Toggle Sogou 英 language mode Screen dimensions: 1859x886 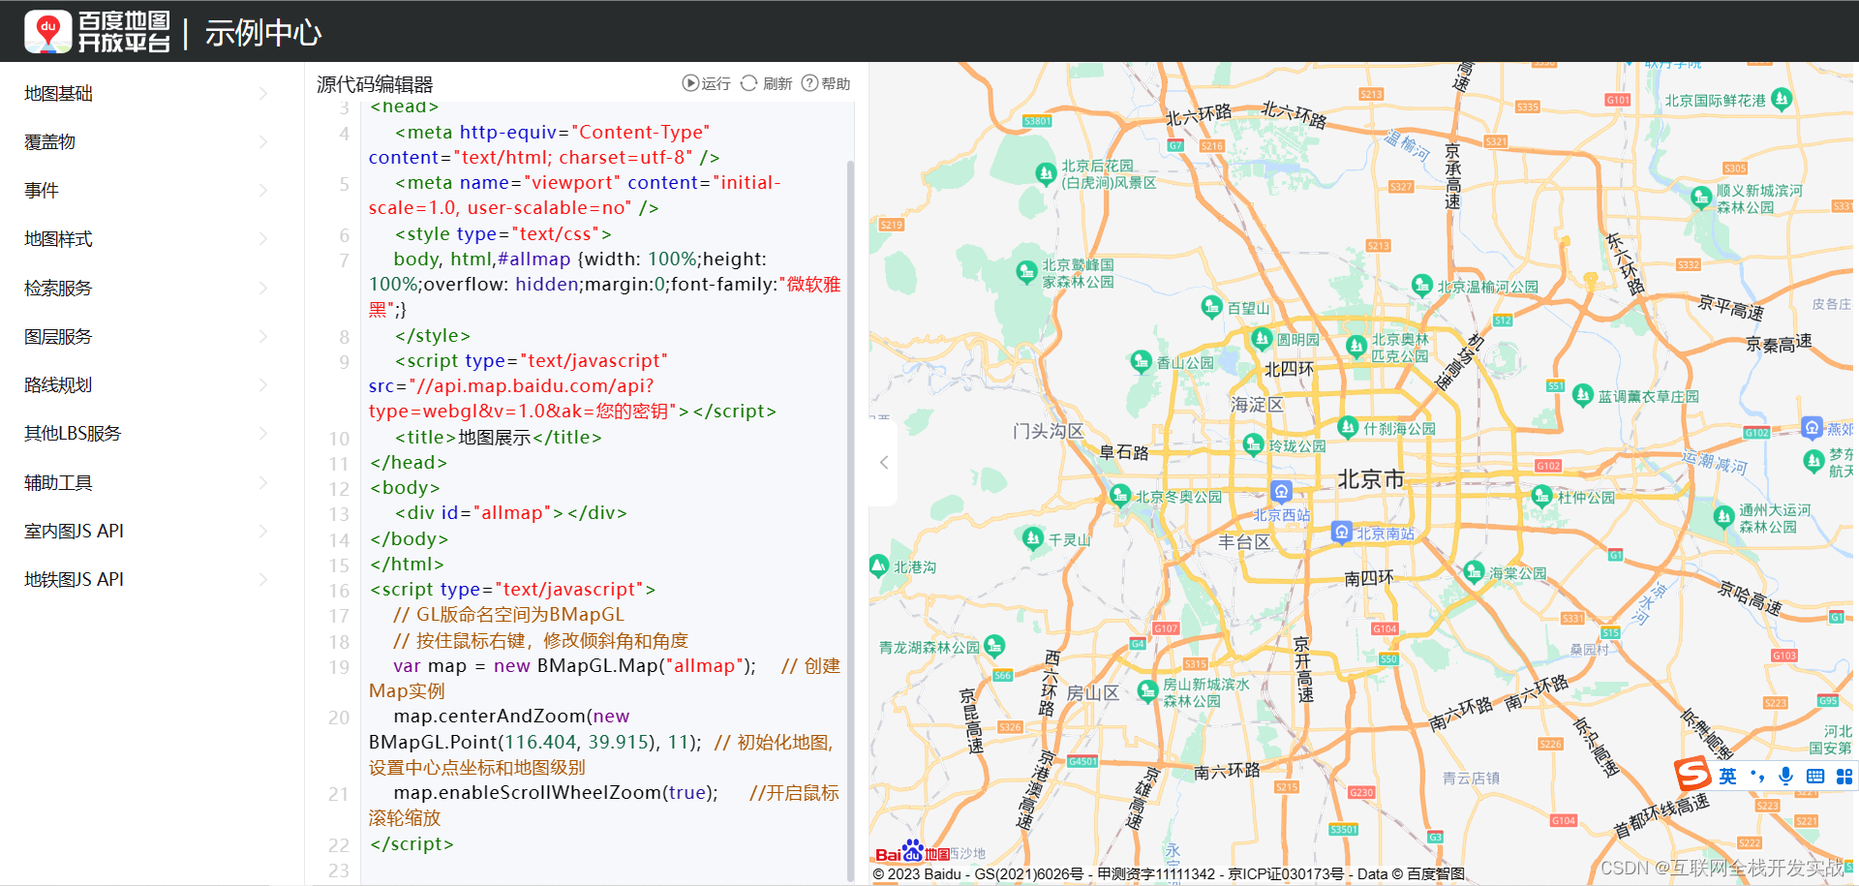(x=1728, y=776)
